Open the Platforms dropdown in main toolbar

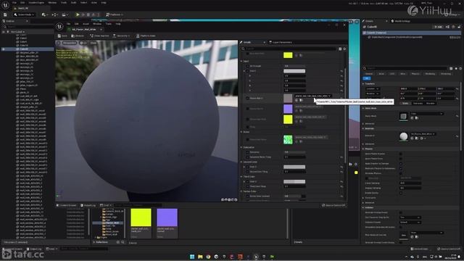115,14
